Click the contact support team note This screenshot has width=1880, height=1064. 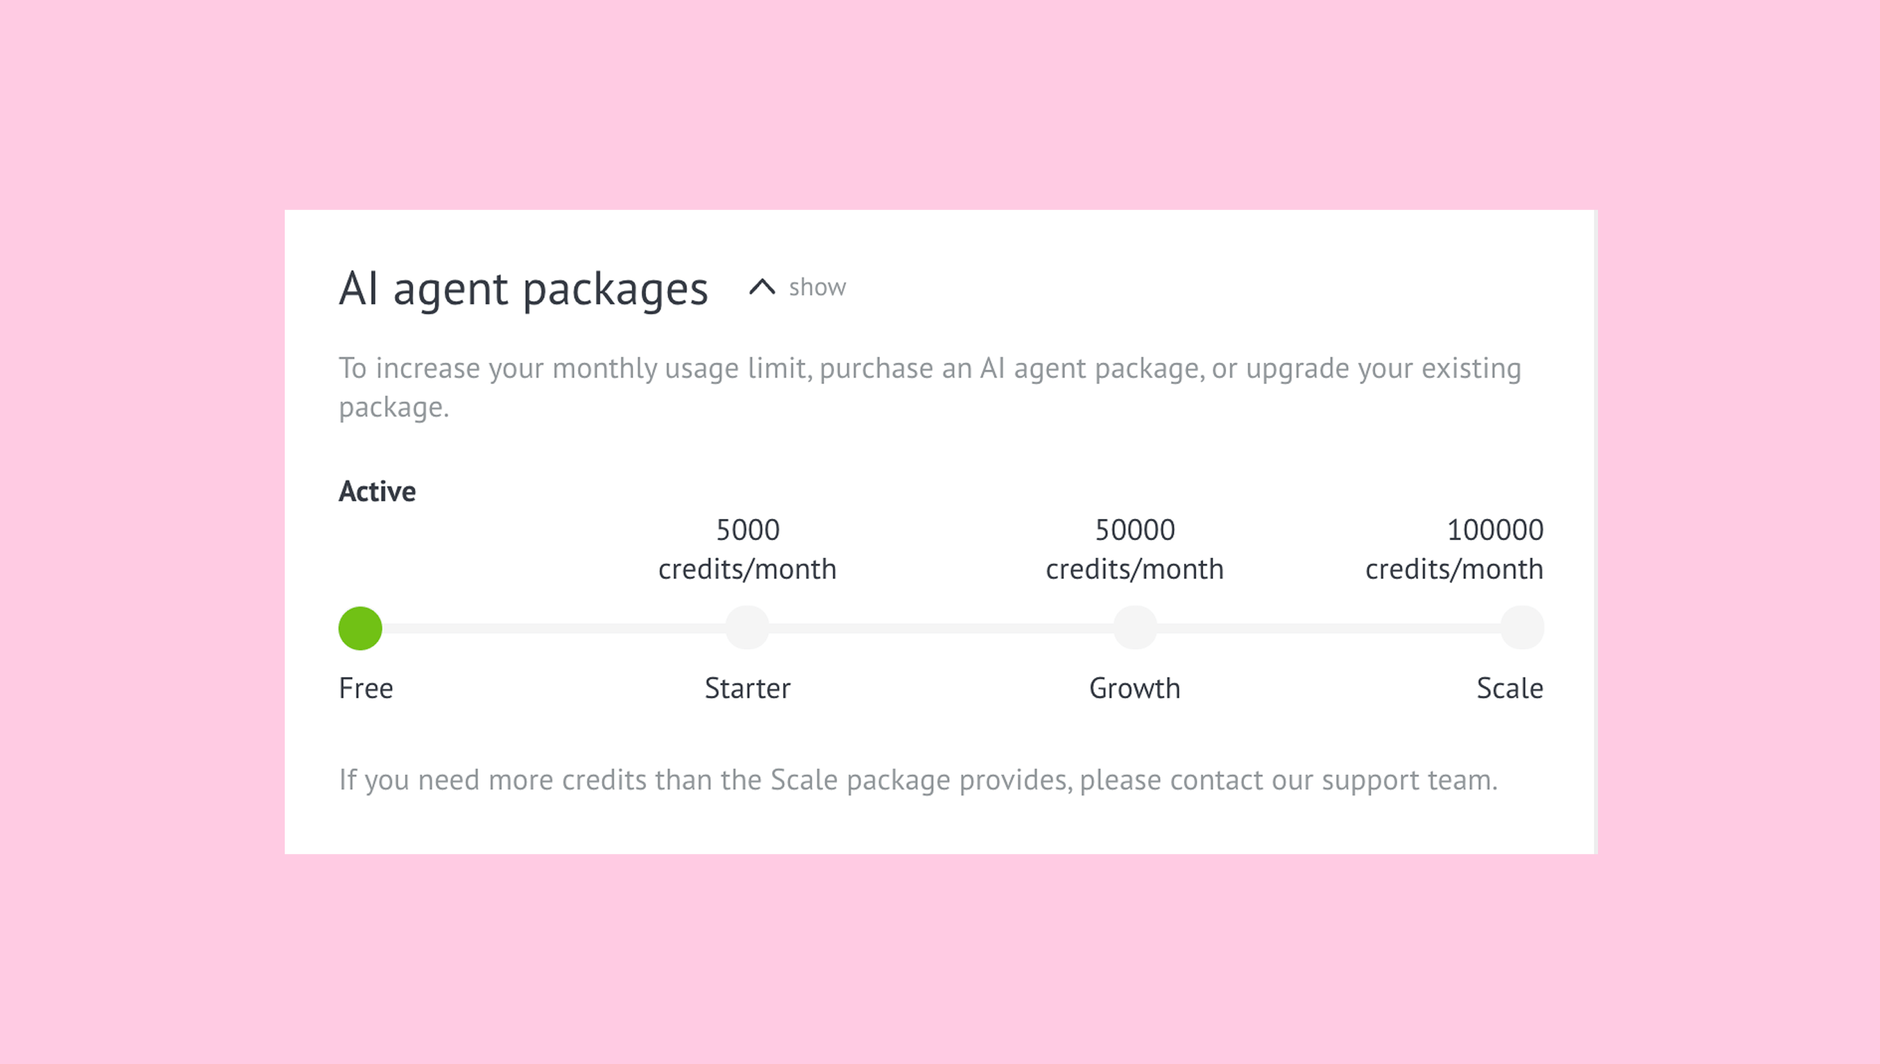pos(918,781)
